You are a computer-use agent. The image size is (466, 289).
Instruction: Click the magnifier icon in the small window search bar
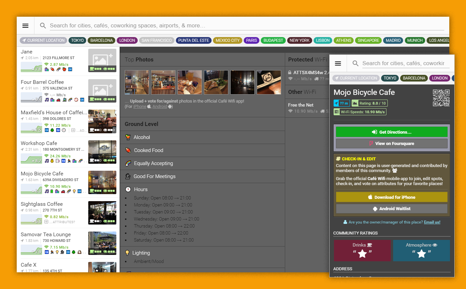pos(356,63)
